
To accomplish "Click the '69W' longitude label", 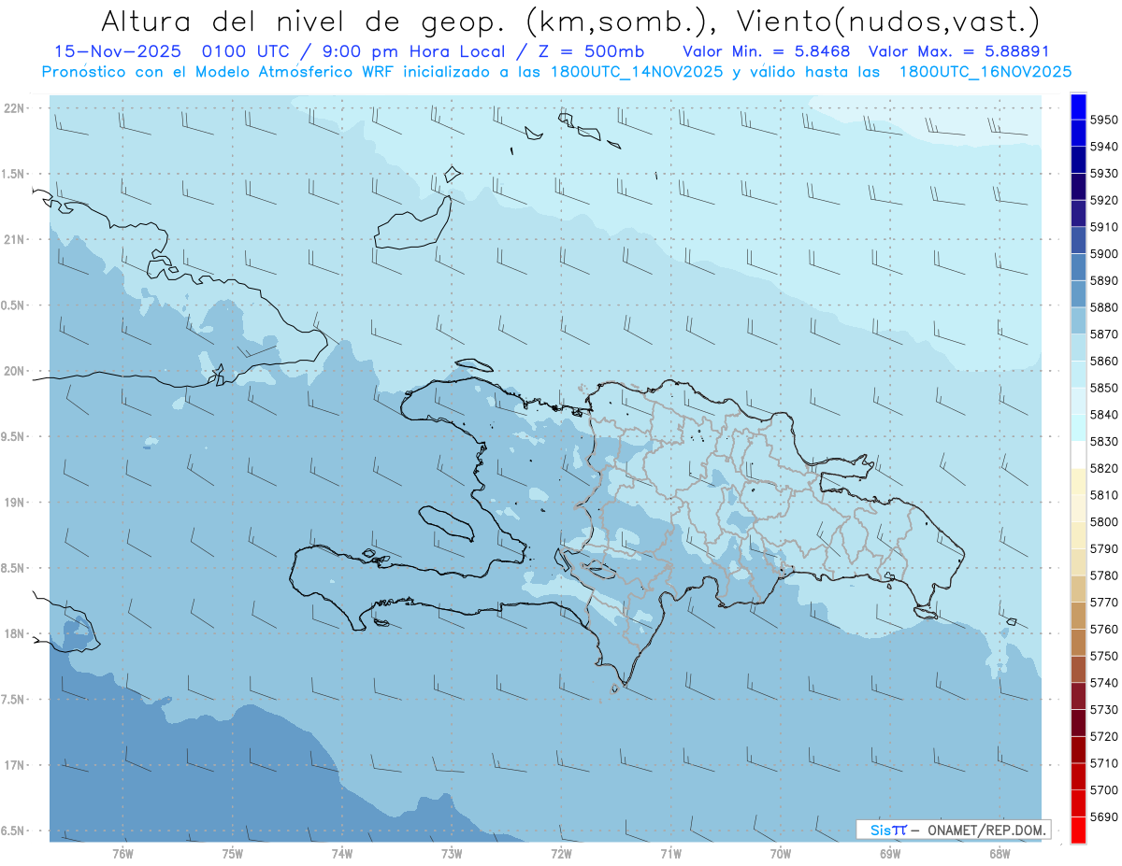I will point(890,854).
